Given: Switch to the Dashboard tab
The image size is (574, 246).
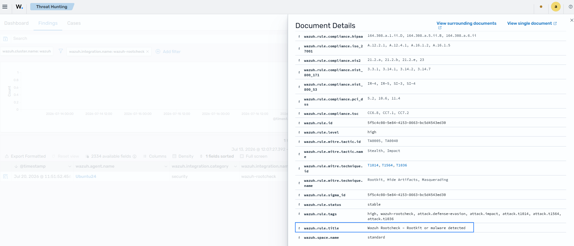Looking at the screenshot, I should point(16,23).
